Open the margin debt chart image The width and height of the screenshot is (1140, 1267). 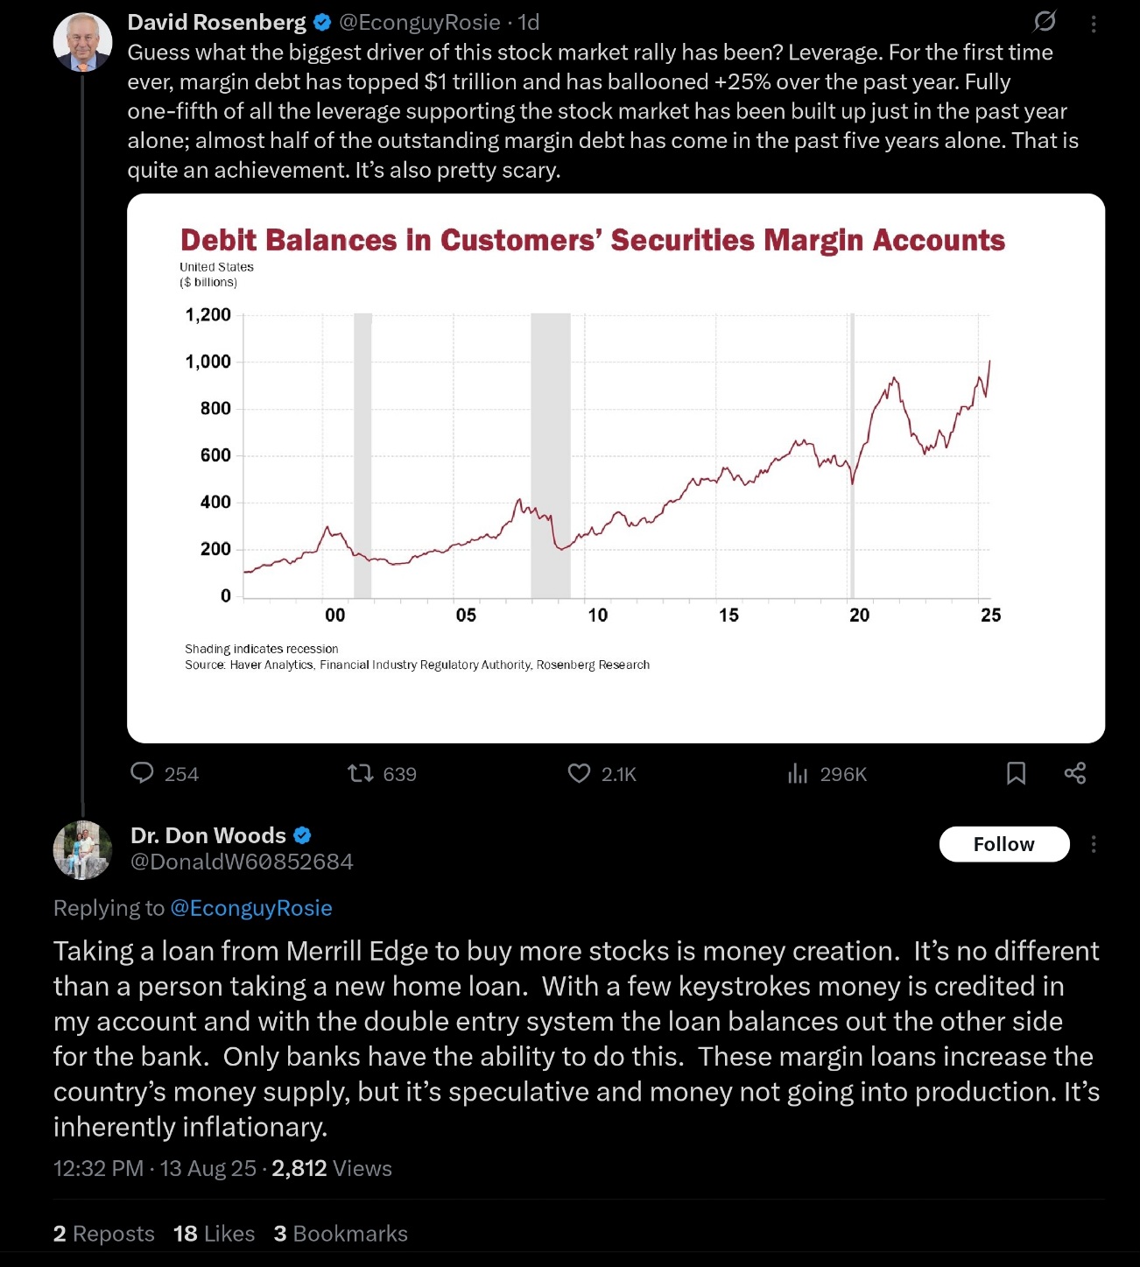click(x=616, y=468)
